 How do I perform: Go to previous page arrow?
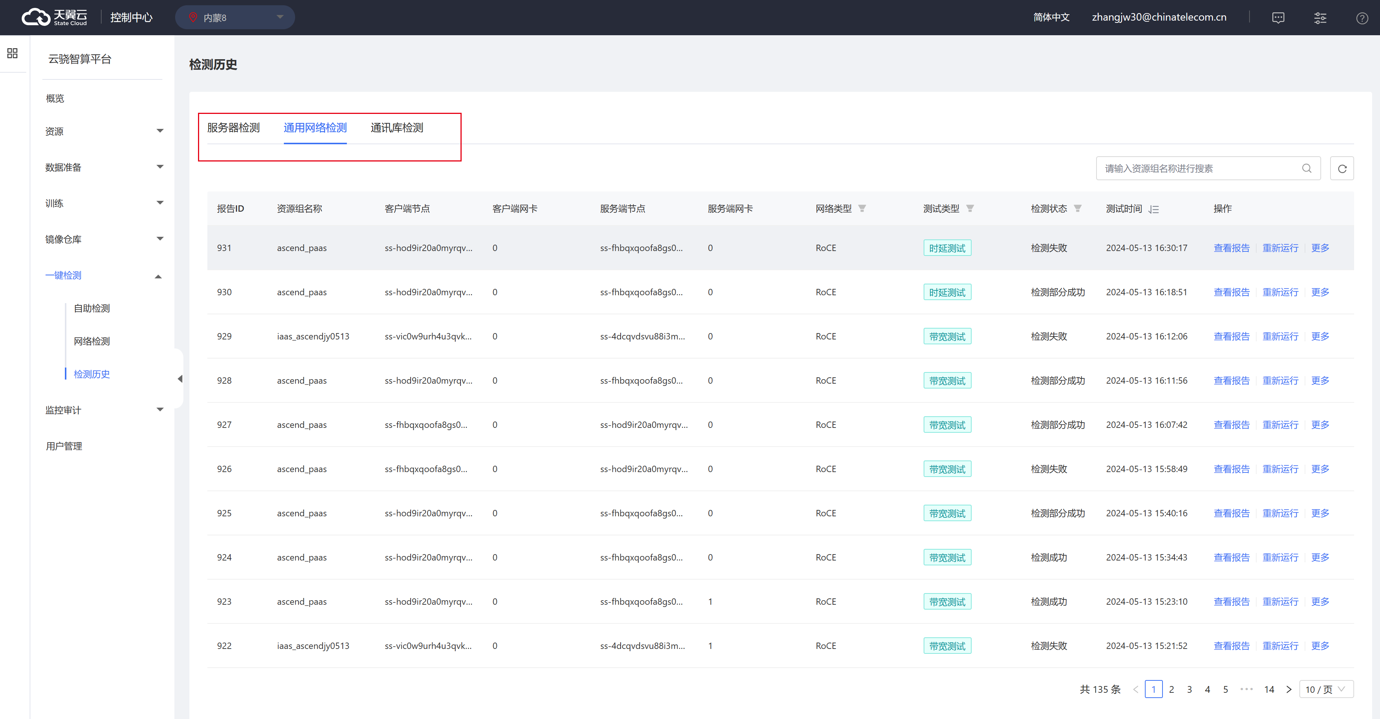tap(1135, 689)
